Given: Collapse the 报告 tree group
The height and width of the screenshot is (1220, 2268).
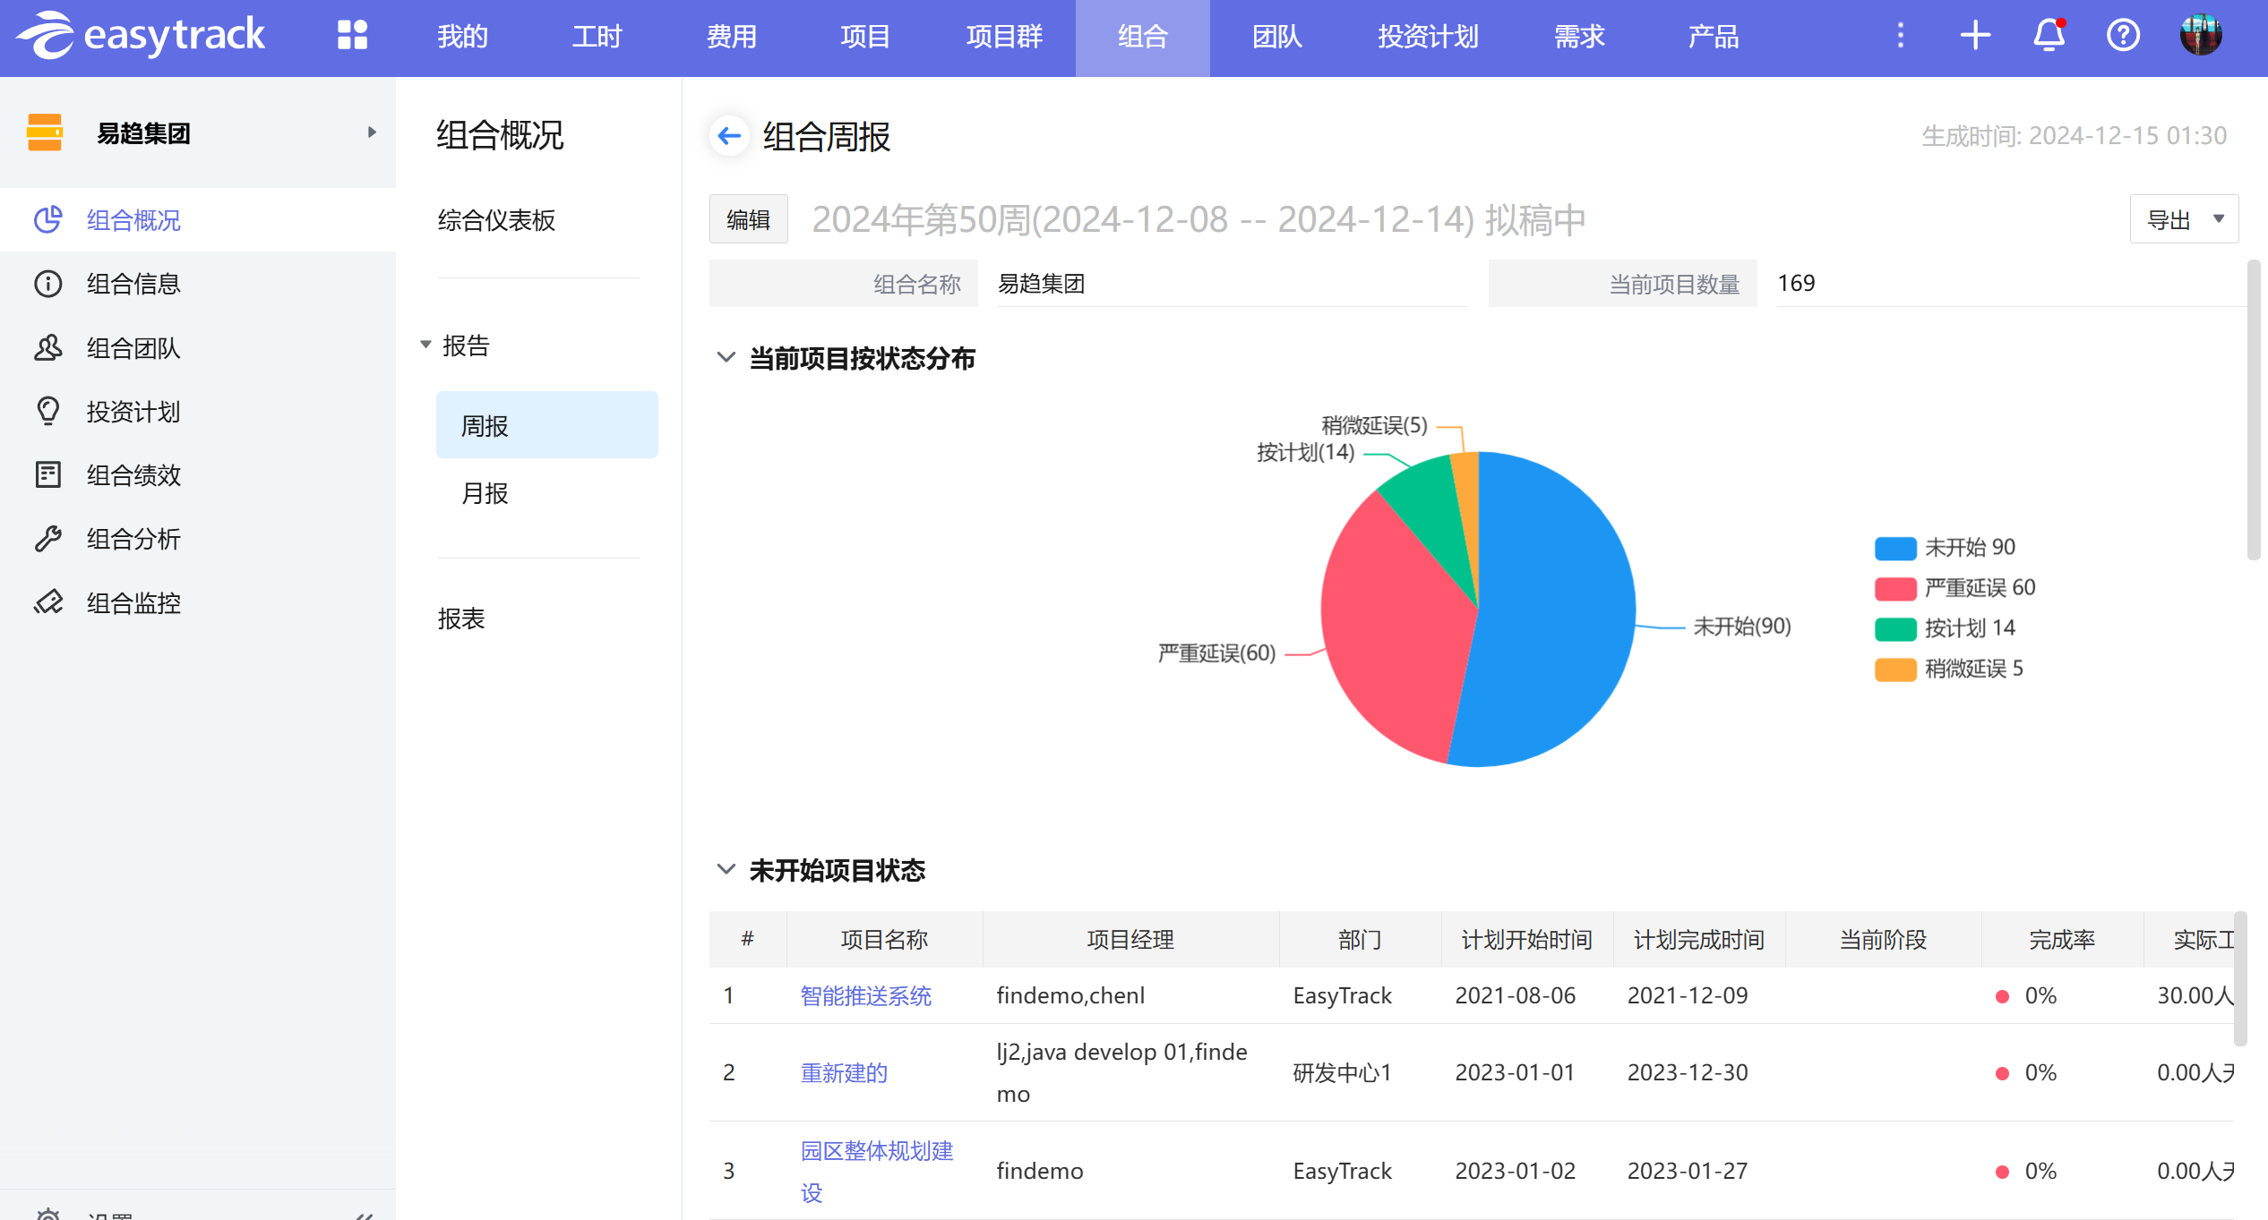Looking at the screenshot, I should click(x=426, y=346).
